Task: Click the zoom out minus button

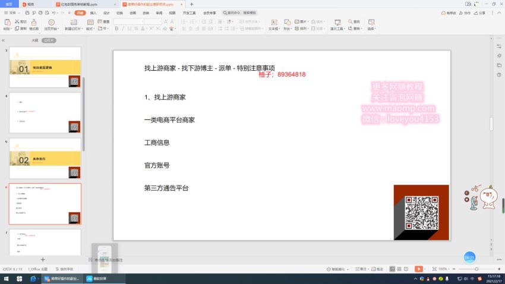Action: click(x=454, y=269)
